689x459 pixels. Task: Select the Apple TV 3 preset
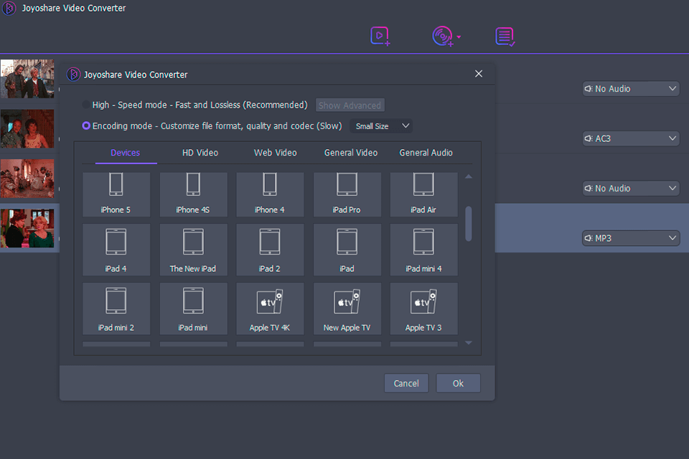pos(423,308)
